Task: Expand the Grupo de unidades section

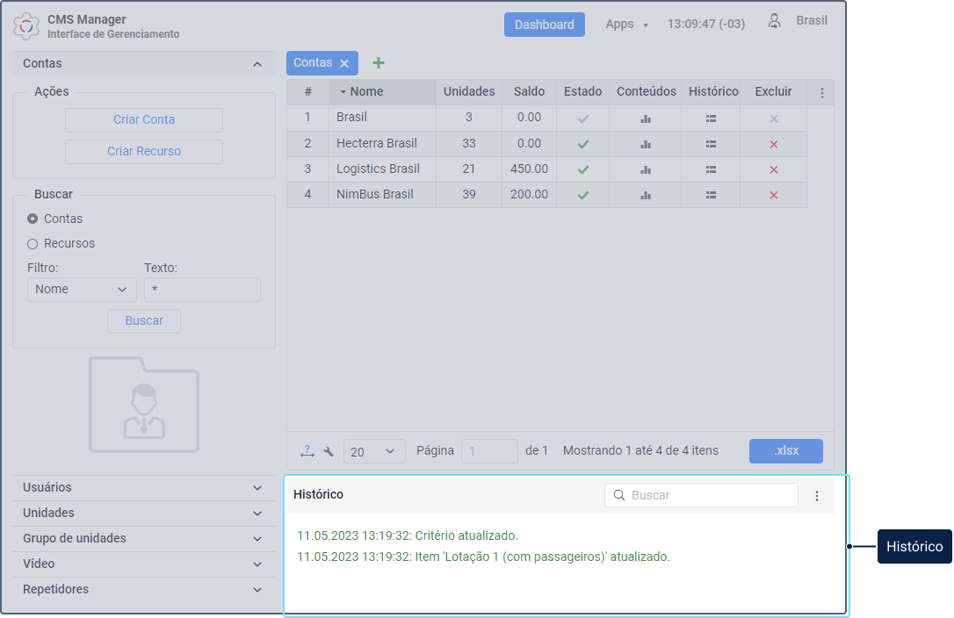Action: (x=143, y=539)
